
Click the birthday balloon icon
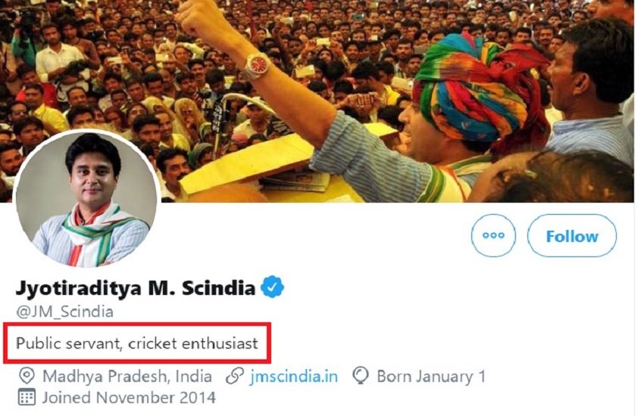point(361,376)
